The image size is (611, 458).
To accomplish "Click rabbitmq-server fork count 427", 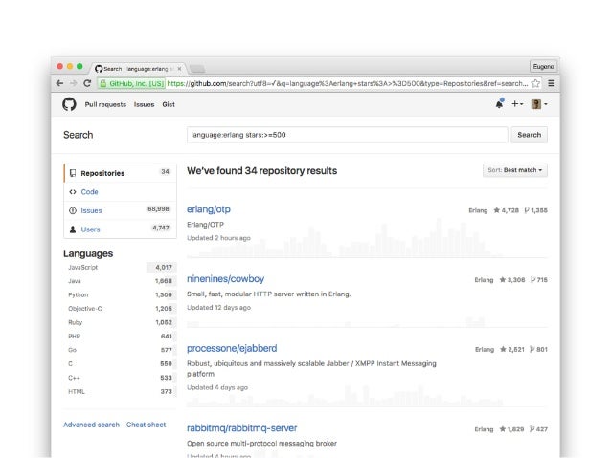I will 538,429.
